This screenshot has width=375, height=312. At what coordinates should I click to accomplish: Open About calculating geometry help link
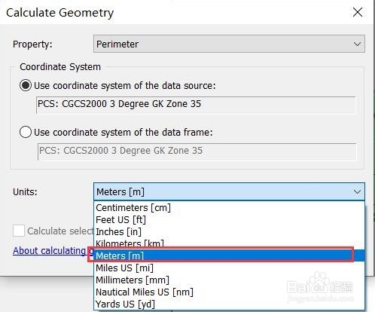point(53,250)
